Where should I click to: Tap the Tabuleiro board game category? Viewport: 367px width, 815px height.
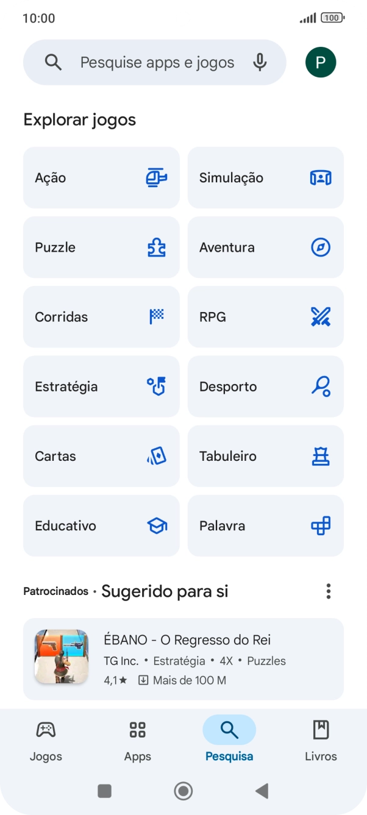[321, 455]
